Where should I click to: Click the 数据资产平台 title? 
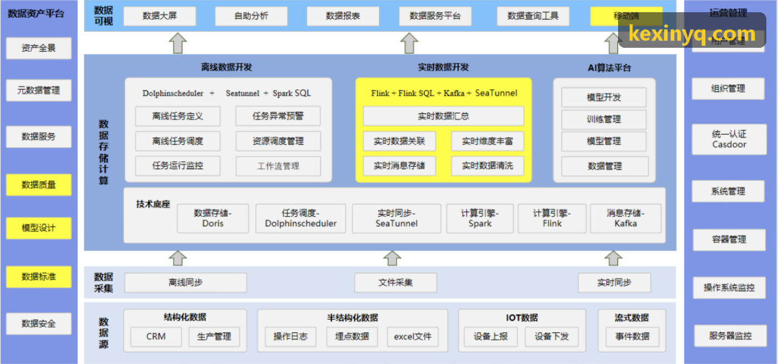[x=36, y=13]
